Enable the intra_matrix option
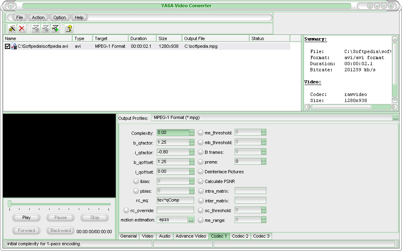Screen dimensions: 402x251 point(201,191)
